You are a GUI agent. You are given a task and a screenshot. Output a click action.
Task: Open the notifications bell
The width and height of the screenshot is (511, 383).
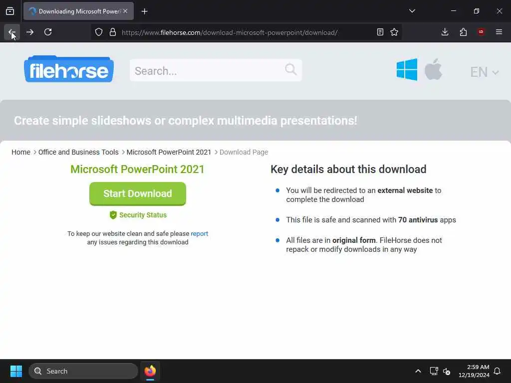click(x=497, y=371)
